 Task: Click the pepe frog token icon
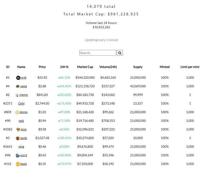pos(18,86)
